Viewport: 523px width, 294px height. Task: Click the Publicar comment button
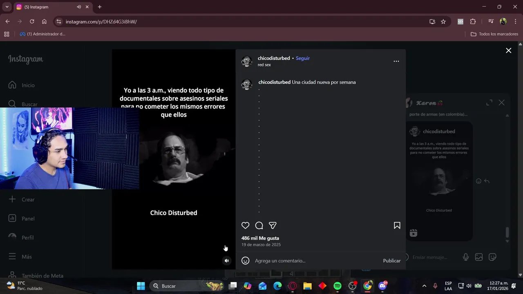tap(391, 261)
